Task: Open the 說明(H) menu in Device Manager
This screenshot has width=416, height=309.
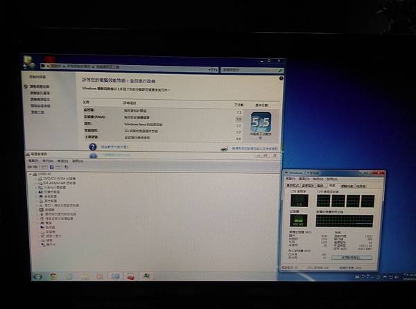Action: (78, 161)
